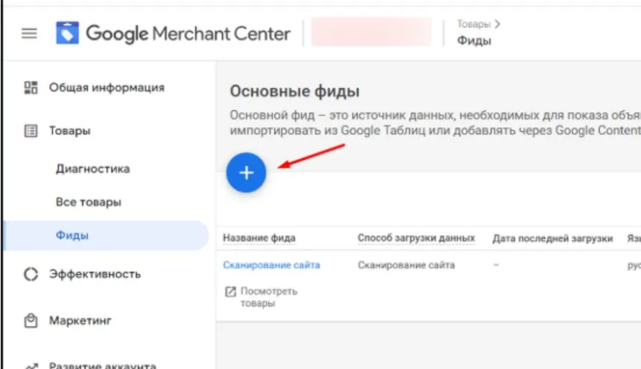The image size is (641, 369).
Task: Click the Основные фиды heading
Action: (295, 91)
